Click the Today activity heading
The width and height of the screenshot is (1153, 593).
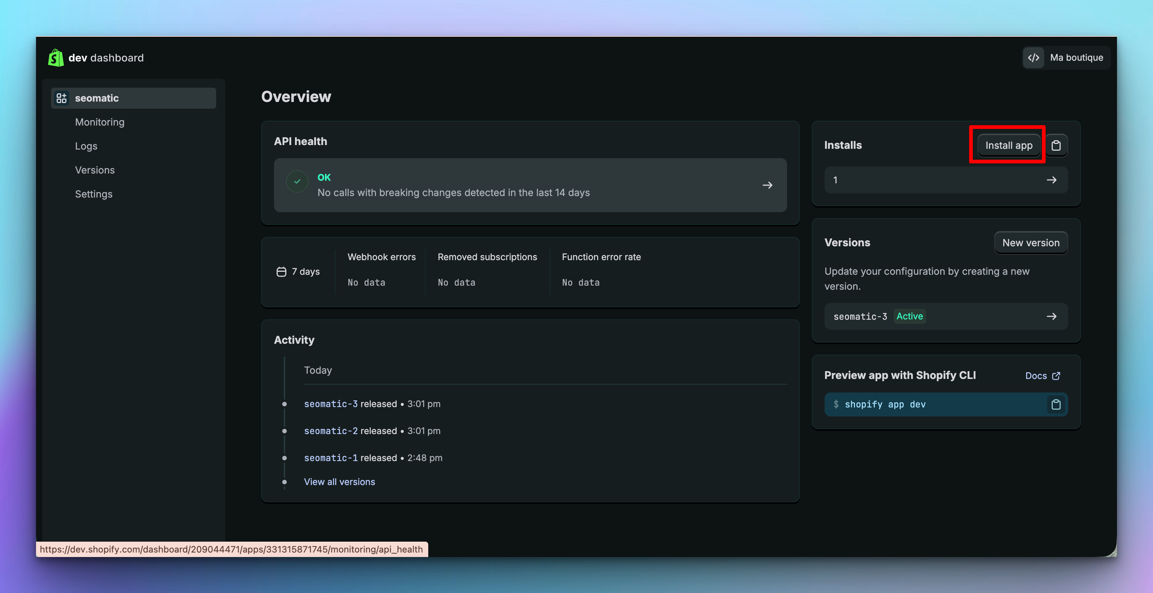(318, 370)
